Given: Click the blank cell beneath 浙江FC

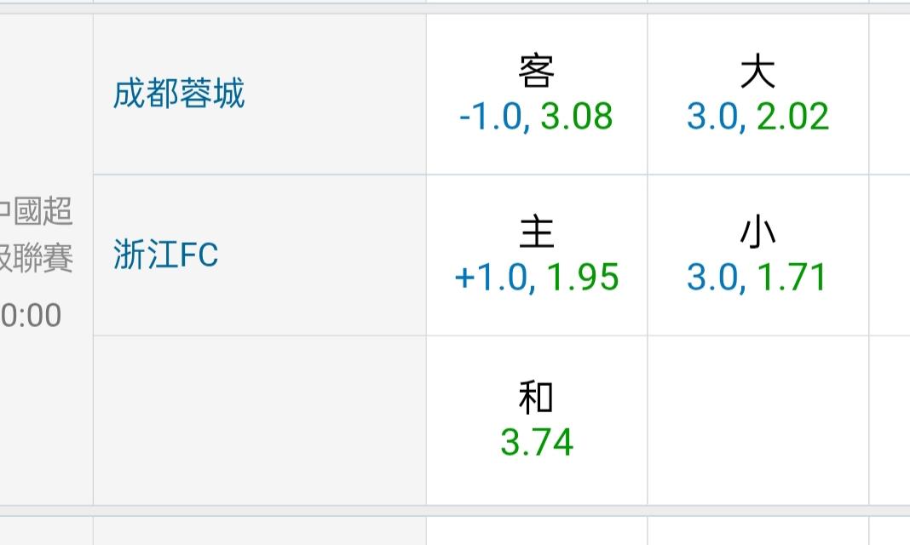Looking at the screenshot, I should coord(259,420).
